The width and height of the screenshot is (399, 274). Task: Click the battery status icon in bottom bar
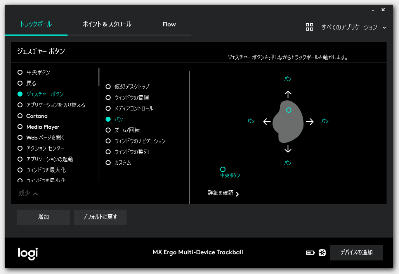pos(310,252)
